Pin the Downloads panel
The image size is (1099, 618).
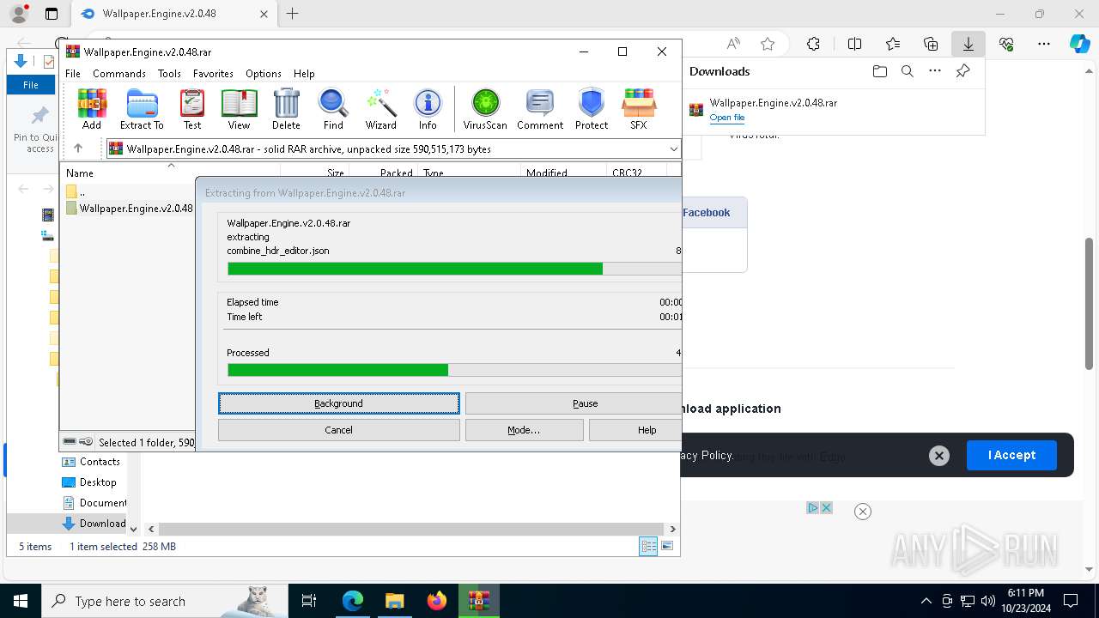pyautogui.click(x=962, y=71)
